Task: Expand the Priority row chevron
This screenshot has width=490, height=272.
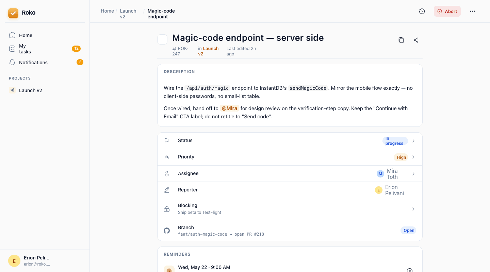Action: [413, 157]
